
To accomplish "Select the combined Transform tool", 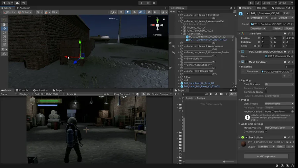I will click(x=4, y=45).
